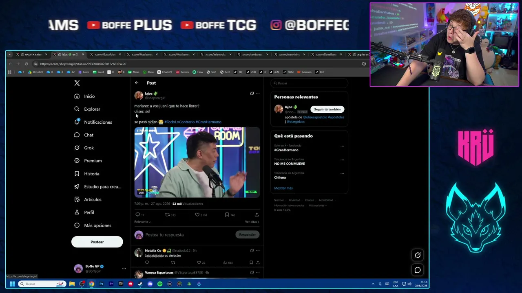Open options for NO ME CONMUEVE trend

point(342,160)
